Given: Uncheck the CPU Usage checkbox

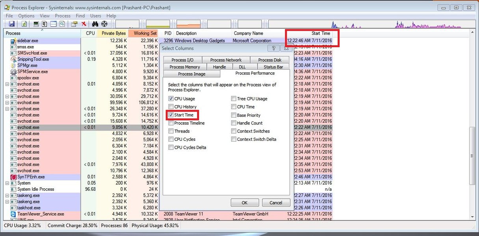Looking at the screenshot, I should pyautogui.click(x=171, y=99).
